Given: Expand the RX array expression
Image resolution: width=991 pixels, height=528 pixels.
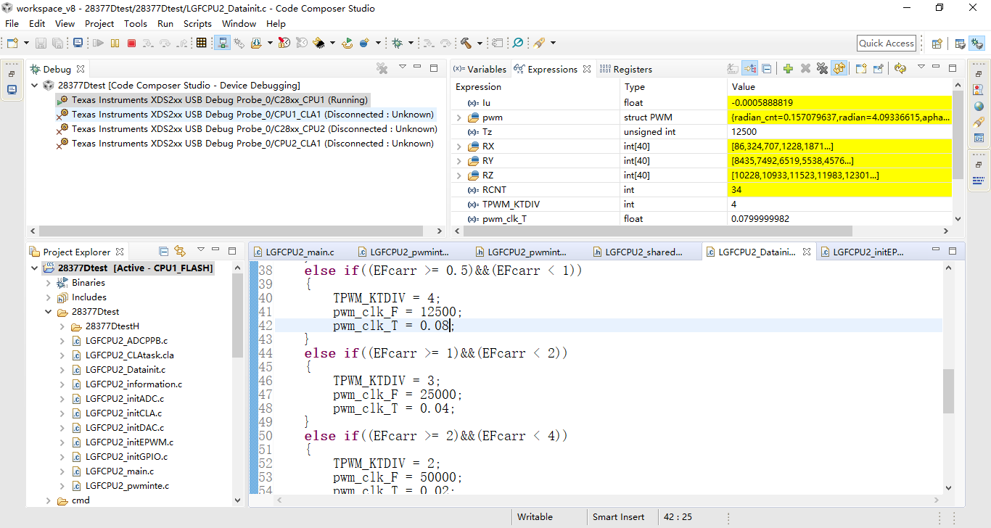Looking at the screenshot, I should click(x=459, y=147).
